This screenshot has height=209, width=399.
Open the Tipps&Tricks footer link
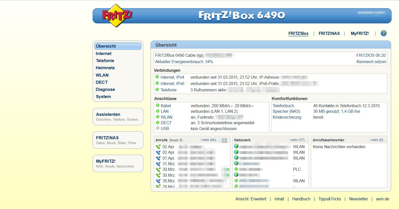(330, 199)
